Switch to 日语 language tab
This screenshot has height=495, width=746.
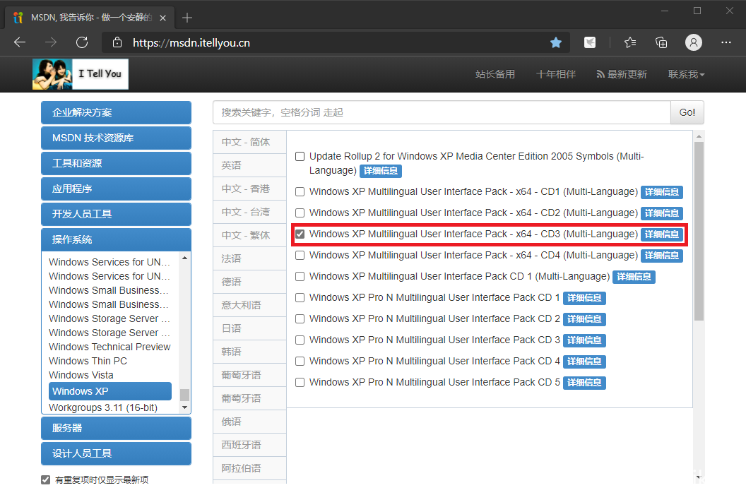click(x=249, y=328)
